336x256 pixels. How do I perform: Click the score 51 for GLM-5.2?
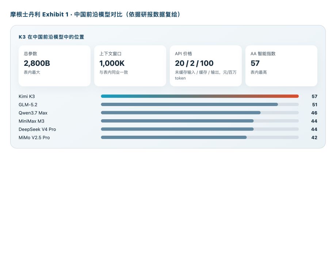click(314, 105)
